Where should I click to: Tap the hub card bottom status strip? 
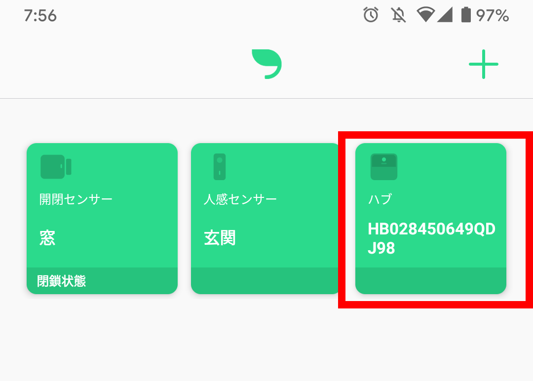point(431,281)
